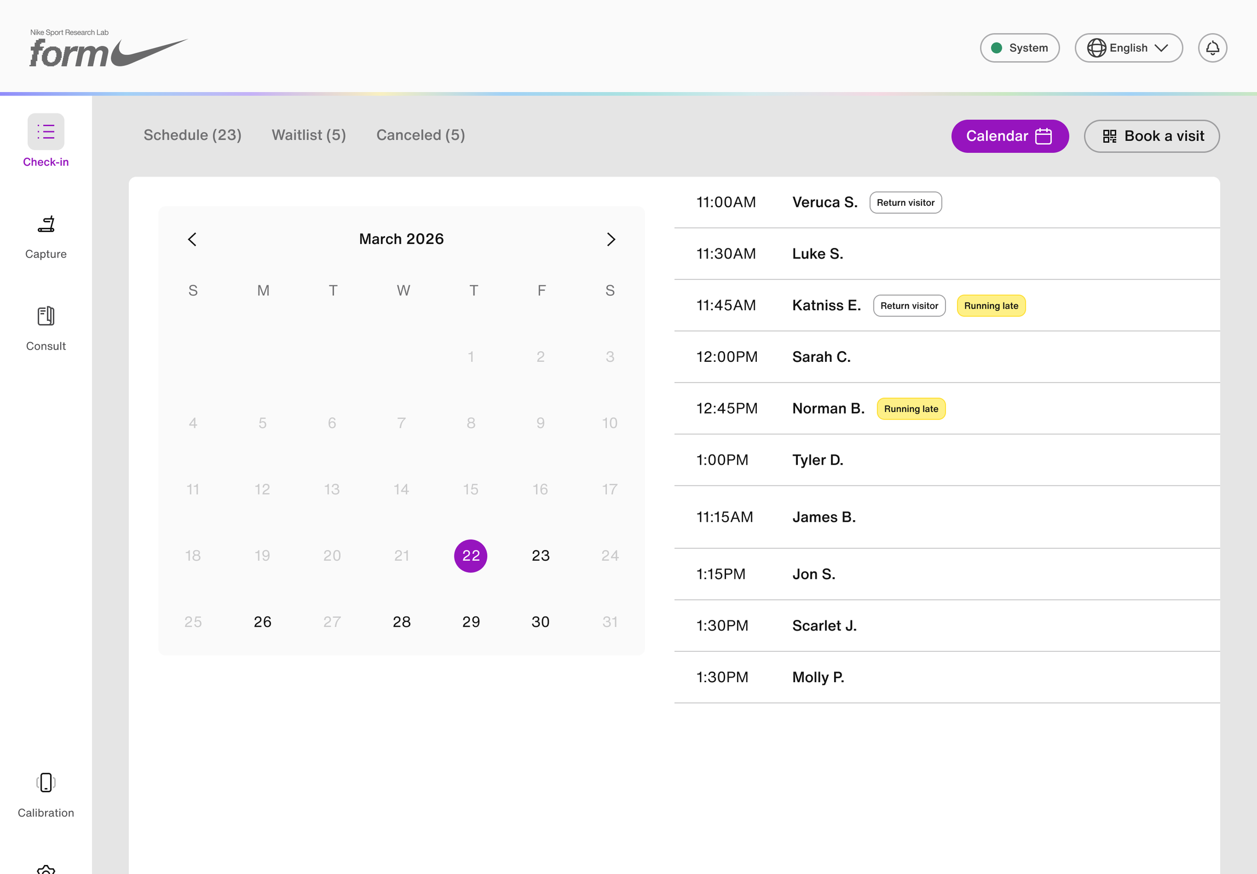
Task: Toggle the System status pill
Action: coord(1019,48)
